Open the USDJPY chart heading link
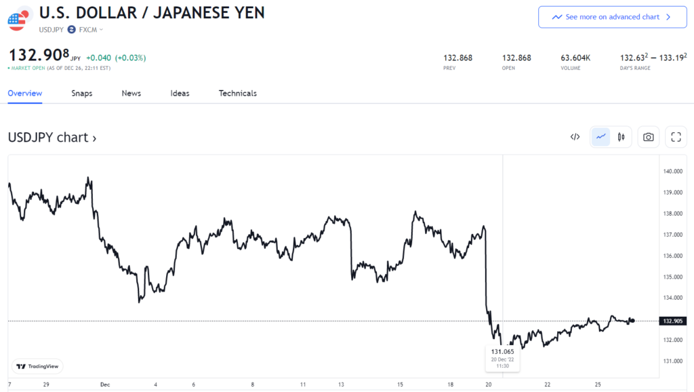 tap(52, 138)
